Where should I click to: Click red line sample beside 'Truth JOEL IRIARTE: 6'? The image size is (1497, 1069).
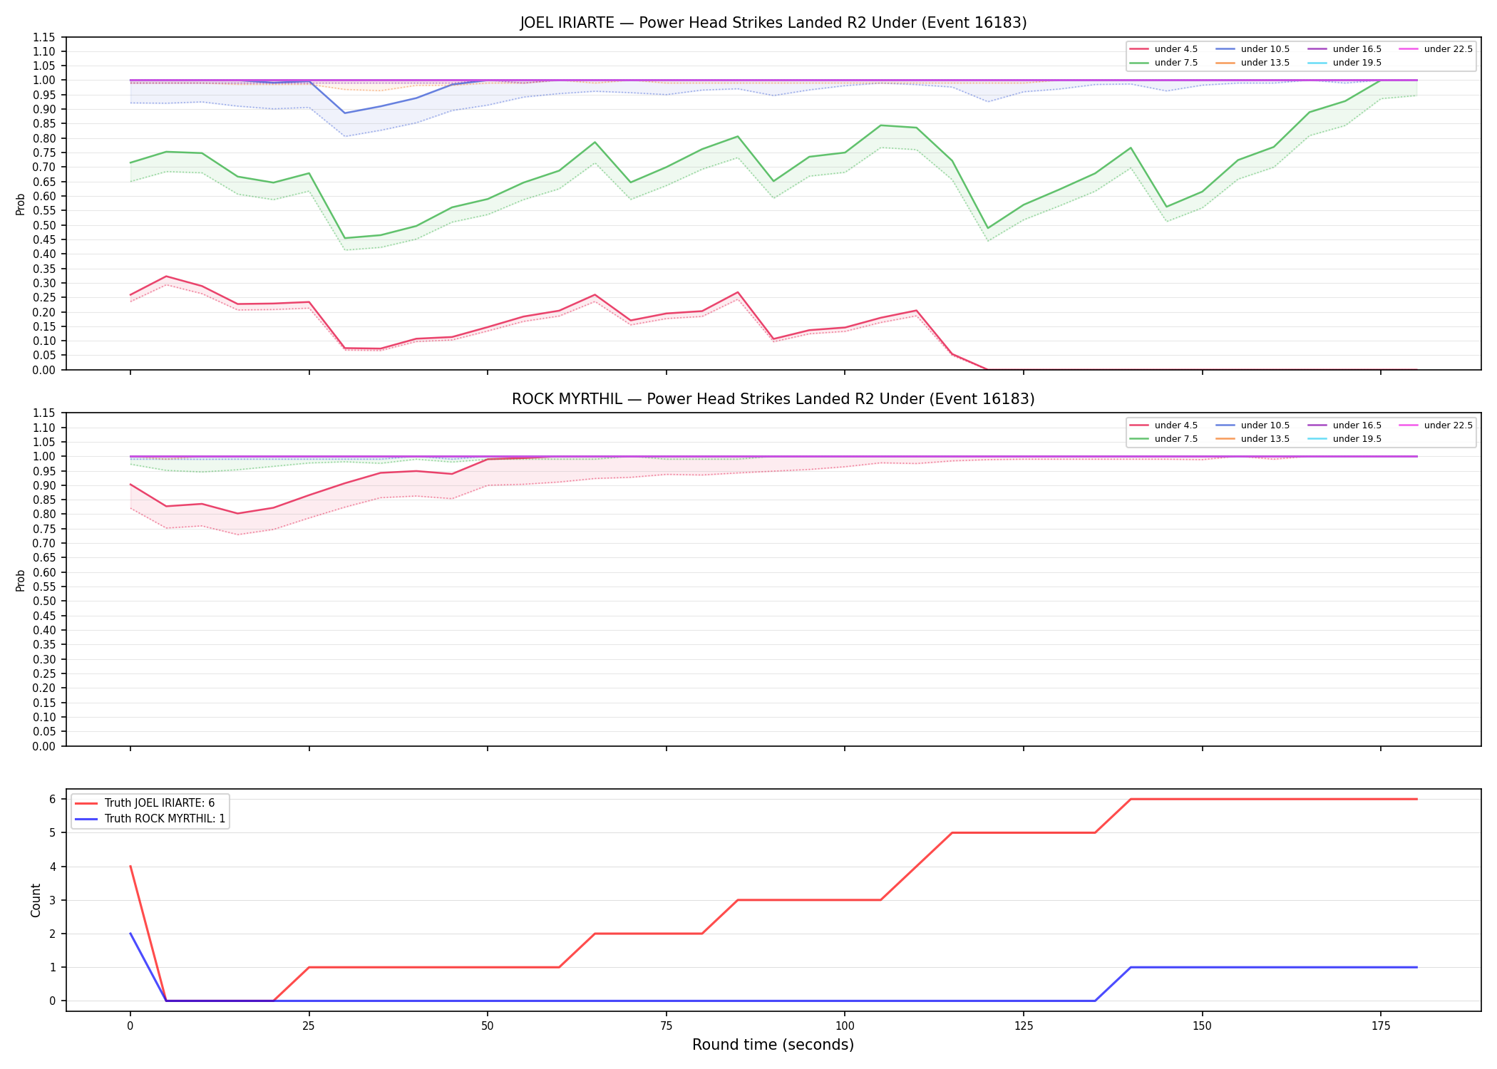(86, 803)
